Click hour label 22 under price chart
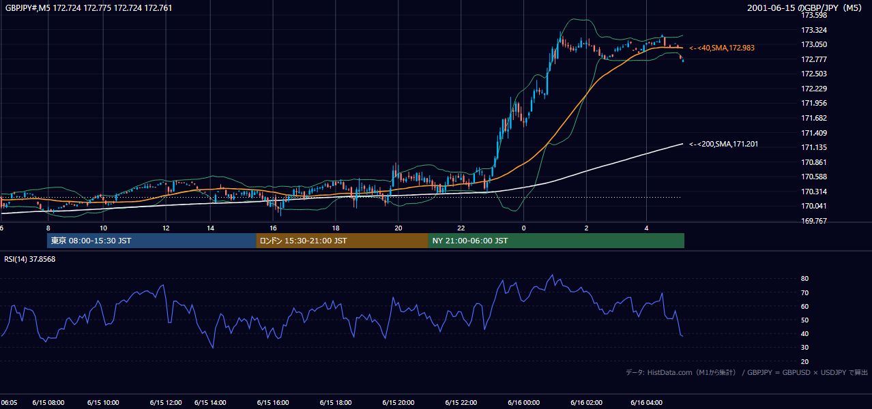 click(x=461, y=228)
